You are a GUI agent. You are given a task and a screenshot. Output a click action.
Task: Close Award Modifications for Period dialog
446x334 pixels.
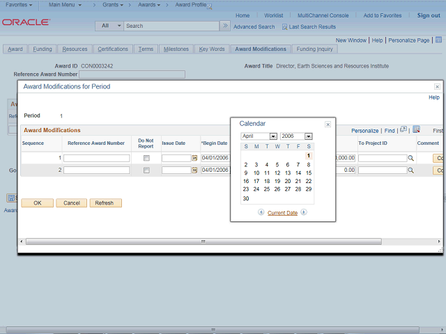(x=437, y=86)
